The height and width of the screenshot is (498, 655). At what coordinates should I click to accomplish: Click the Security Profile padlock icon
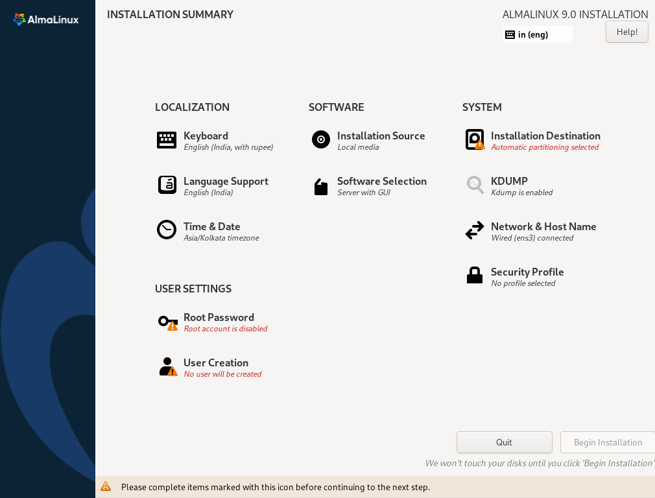click(x=475, y=275)
